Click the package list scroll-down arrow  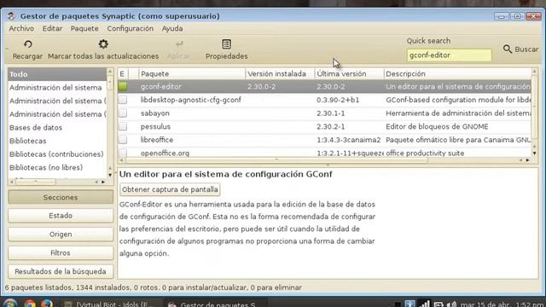coord(535,153)
